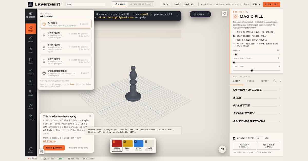Screen dimensions: 308x161
Task: Expand the Orient Model section
Action: pos(256,90)
